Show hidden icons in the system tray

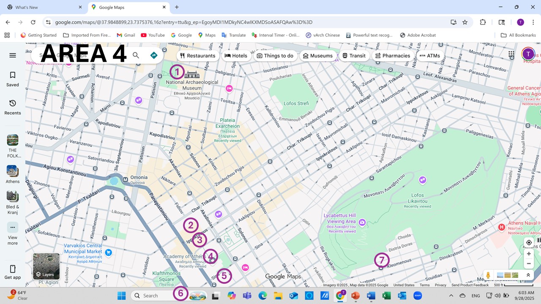[451, 296]
